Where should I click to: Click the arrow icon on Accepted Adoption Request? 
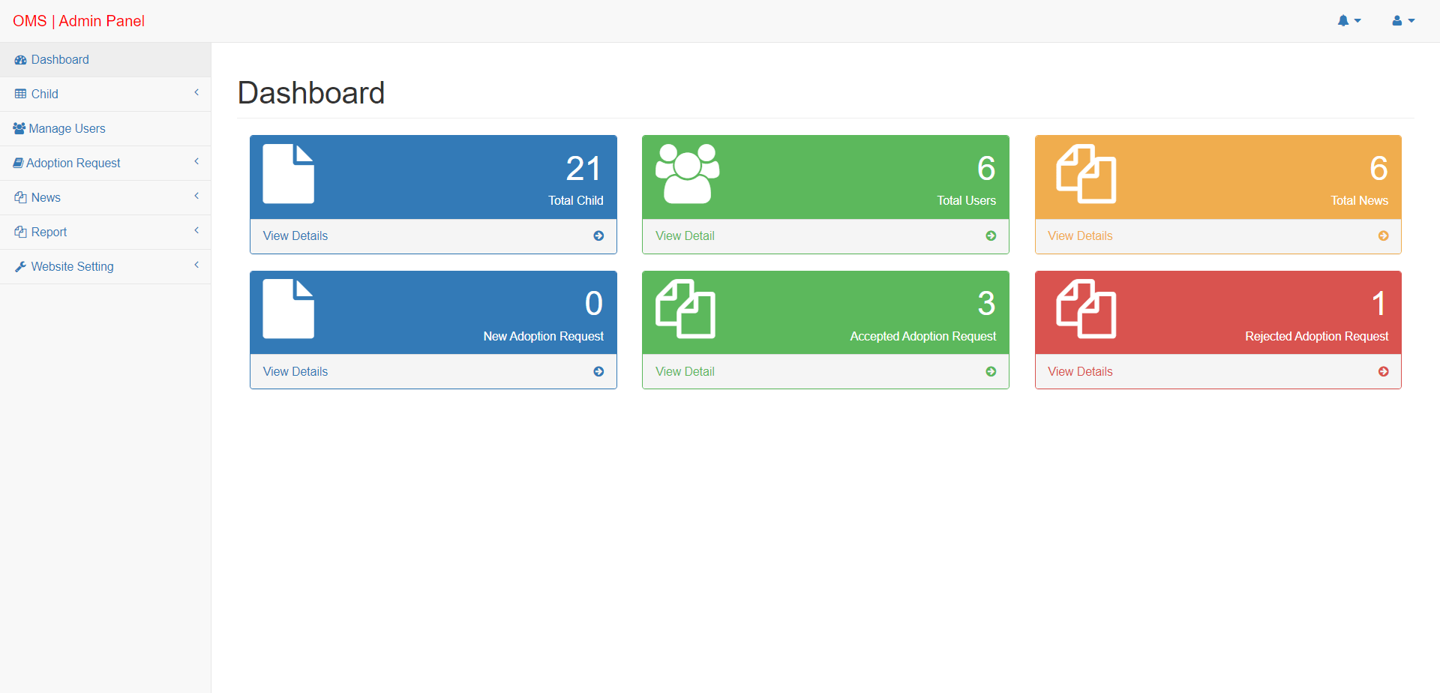(991, 371)
